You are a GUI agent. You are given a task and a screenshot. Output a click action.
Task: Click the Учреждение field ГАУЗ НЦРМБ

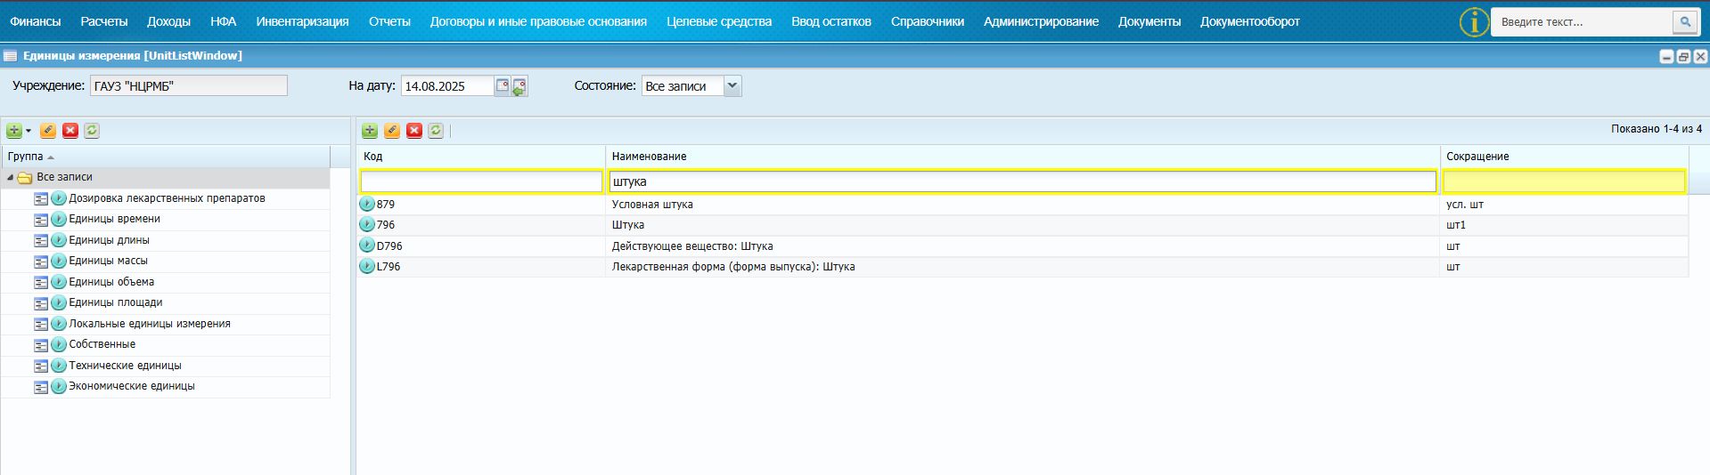[x=189, y=85]
